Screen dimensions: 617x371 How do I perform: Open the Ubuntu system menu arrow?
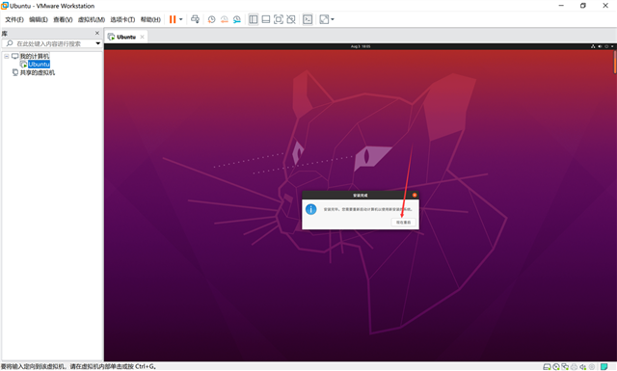click(x=612, y=46)
